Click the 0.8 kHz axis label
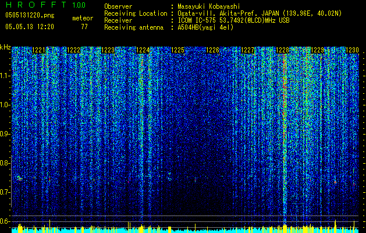This screenshot has width=366, height=233. pyautogui.click(x=5, y=163)
